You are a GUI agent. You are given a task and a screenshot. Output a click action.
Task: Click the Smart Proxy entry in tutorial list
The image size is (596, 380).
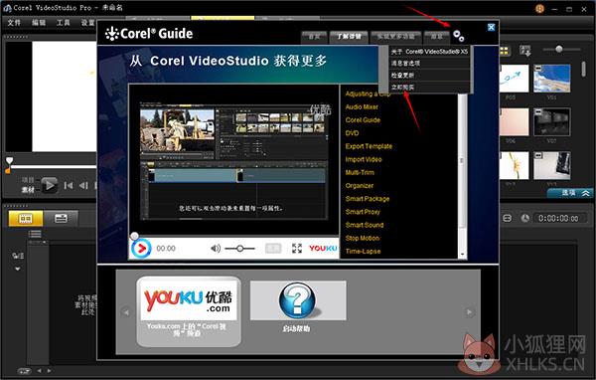[x=363, y=212]
